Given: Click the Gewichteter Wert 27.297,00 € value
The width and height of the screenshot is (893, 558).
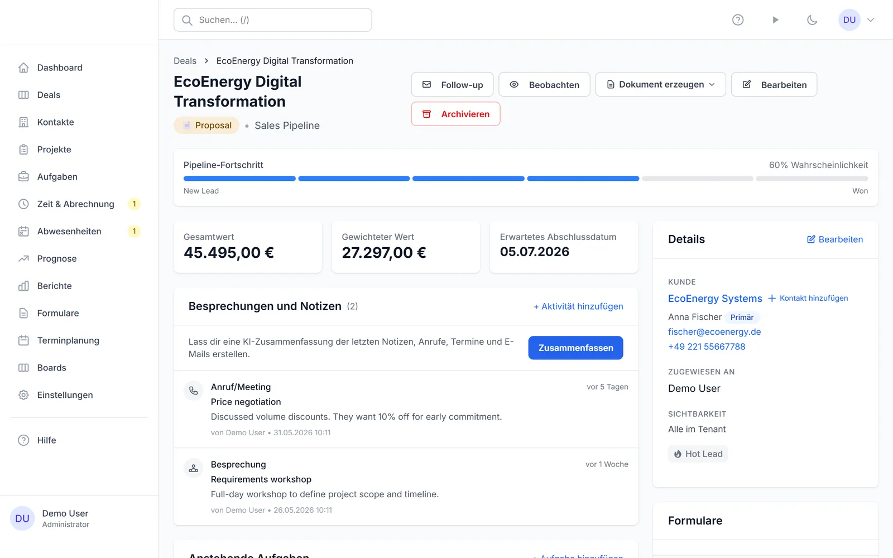Looking at the screenshot, I should (384, 253).
